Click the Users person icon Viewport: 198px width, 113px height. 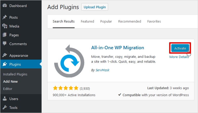[x=5, y=99]
